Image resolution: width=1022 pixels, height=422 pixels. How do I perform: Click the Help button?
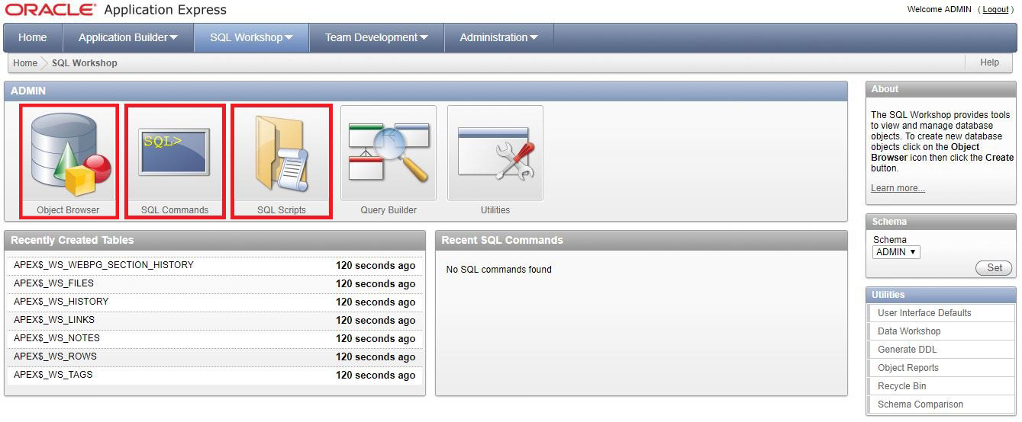[x=989, y=62]
